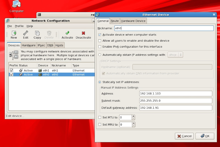Click the Address field with 192.168.1.103
This screenshot has width=220, height=147.
tap(176, 94)
